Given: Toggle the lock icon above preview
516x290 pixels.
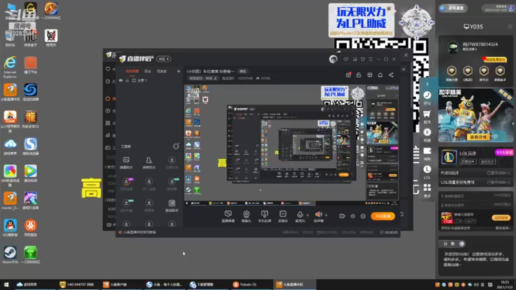Looking at the screenshot, I should point(359,75).
